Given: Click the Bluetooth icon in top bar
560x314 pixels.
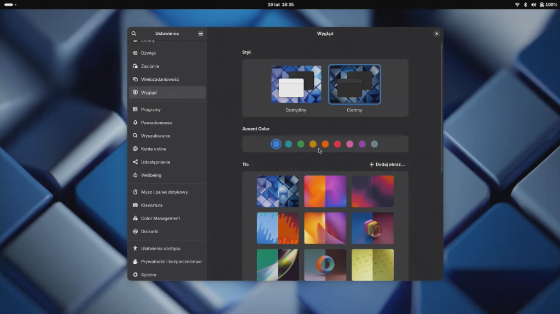Looking at the screenshot, I should [x=526, y=4].
